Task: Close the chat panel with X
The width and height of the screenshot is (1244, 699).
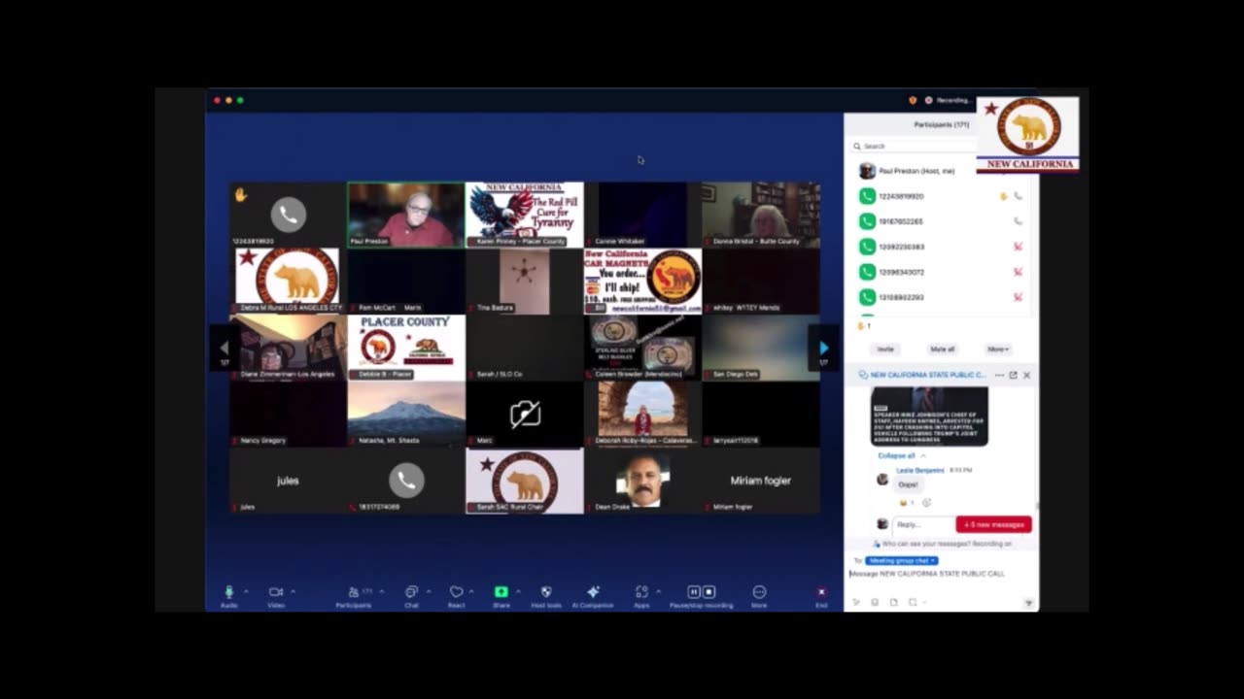Action: pyautogui.click(x=1026, y=375)
